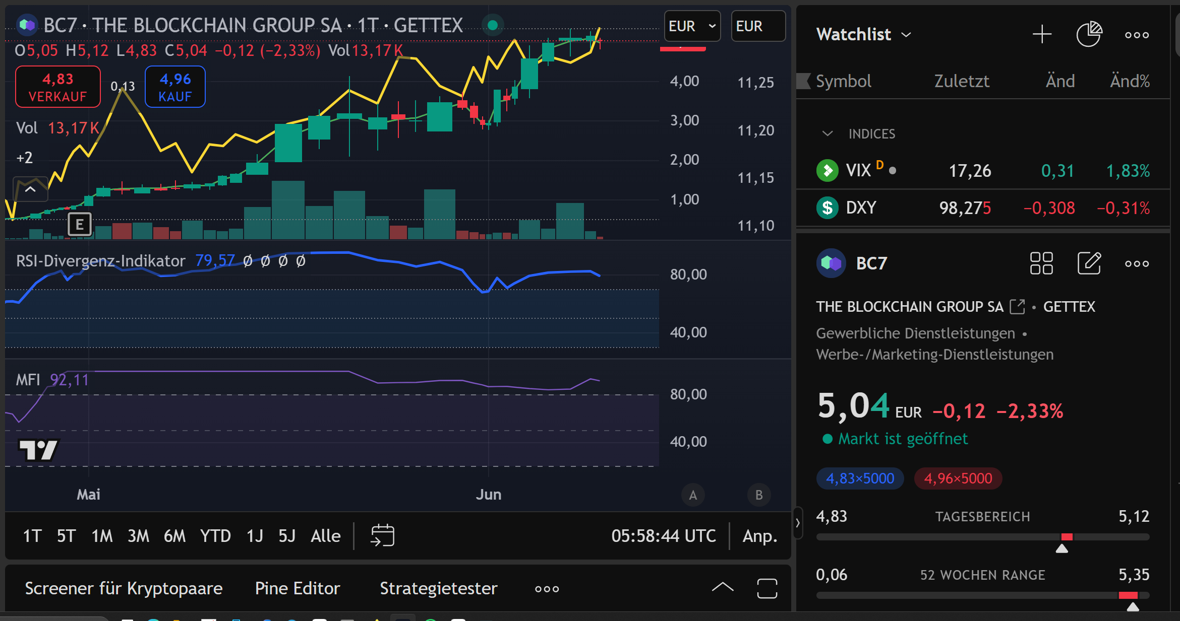1180x621 pixels.
Task: Open the edit note icon beside BC7
Action: (1089, 263)
